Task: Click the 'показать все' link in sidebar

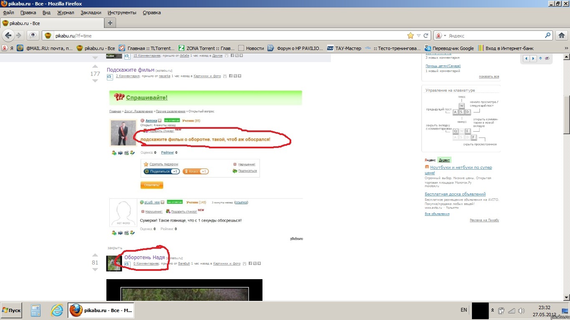Action: (x=489, y=77)
